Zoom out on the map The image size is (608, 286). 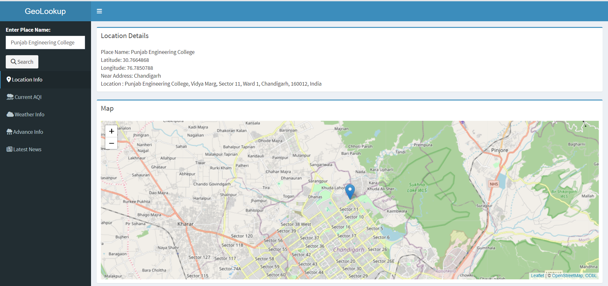click(x=111, y=143)
